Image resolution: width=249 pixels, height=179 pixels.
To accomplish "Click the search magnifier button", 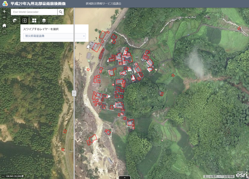I will point(61,12).
